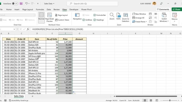The image size is (182, 102).
Task: Click the Auto Fill Options icon
Action: click(x=74, y=92)
